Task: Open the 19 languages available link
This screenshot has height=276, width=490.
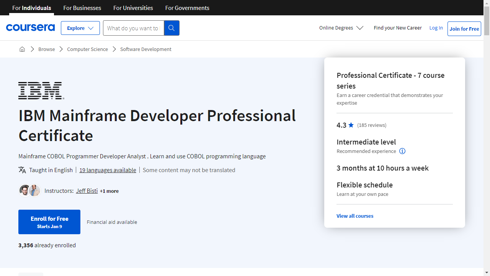Action: click(x=108, y=170)
